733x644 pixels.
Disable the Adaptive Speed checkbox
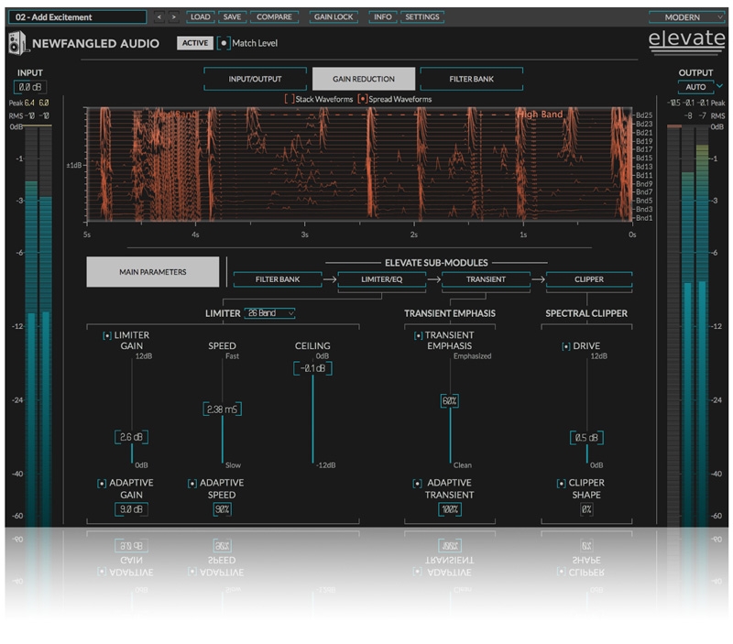click(192, 483)
